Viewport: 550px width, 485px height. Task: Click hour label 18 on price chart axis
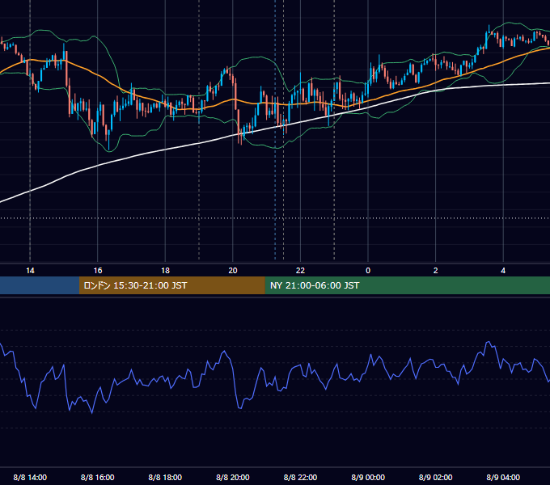(x=165, y=271)
